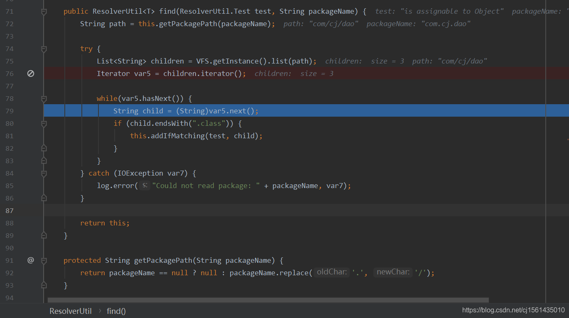The width and height of the screenshot is (569, 318).
Task: Click "Could not read package: " string
Action: (206, 186)
